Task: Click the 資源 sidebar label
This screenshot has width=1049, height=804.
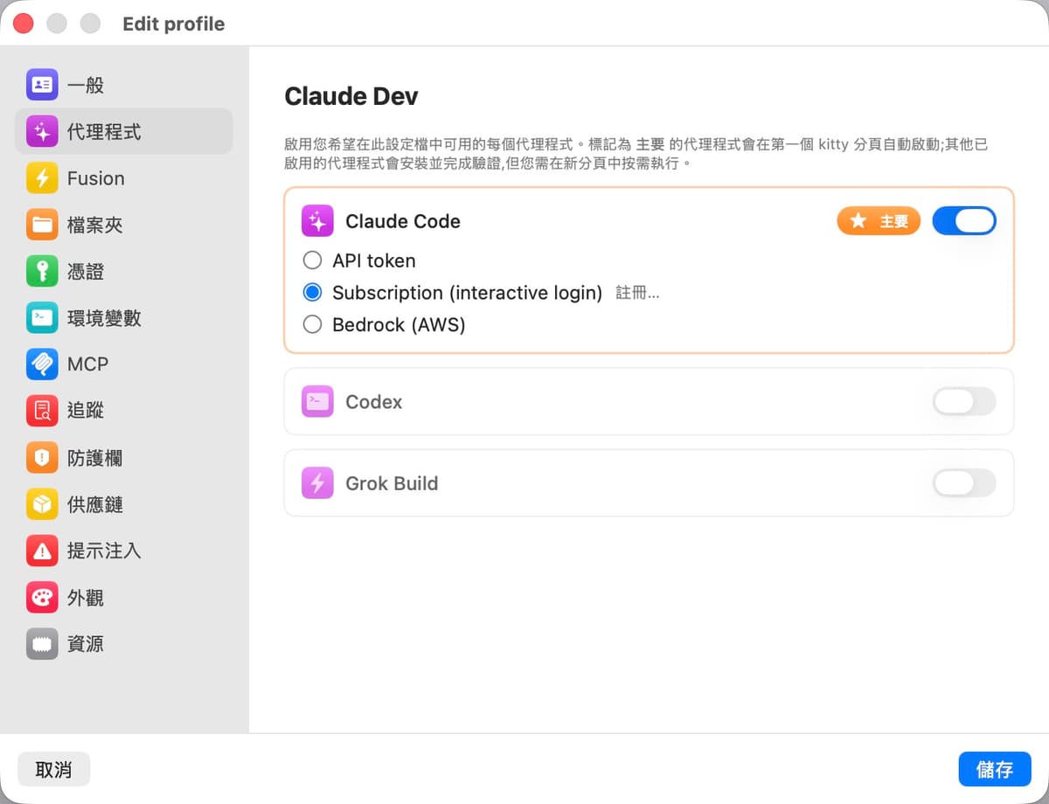Action: click(85, 644)
